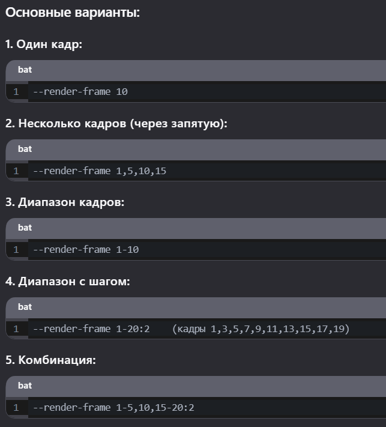Click the comment '(кадры 1,3,5,7,9,11,13,15,17,19)'
Image resolution: width=386 pixels, height=427 pixels.
[x=261, y=329]
